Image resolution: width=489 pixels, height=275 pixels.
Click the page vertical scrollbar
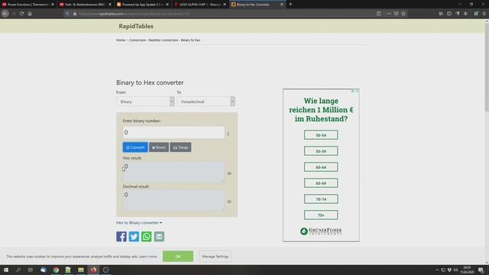coord(487,67)
